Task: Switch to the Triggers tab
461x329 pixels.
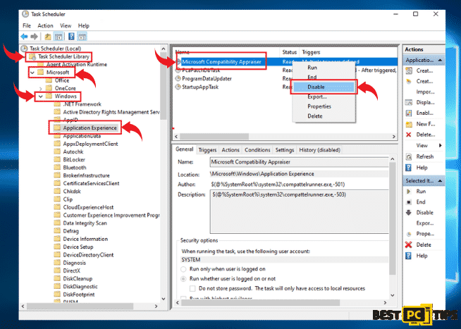Action: (x=207, y=150)
